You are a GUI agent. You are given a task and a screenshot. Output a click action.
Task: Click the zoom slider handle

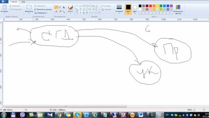point(204,110)
